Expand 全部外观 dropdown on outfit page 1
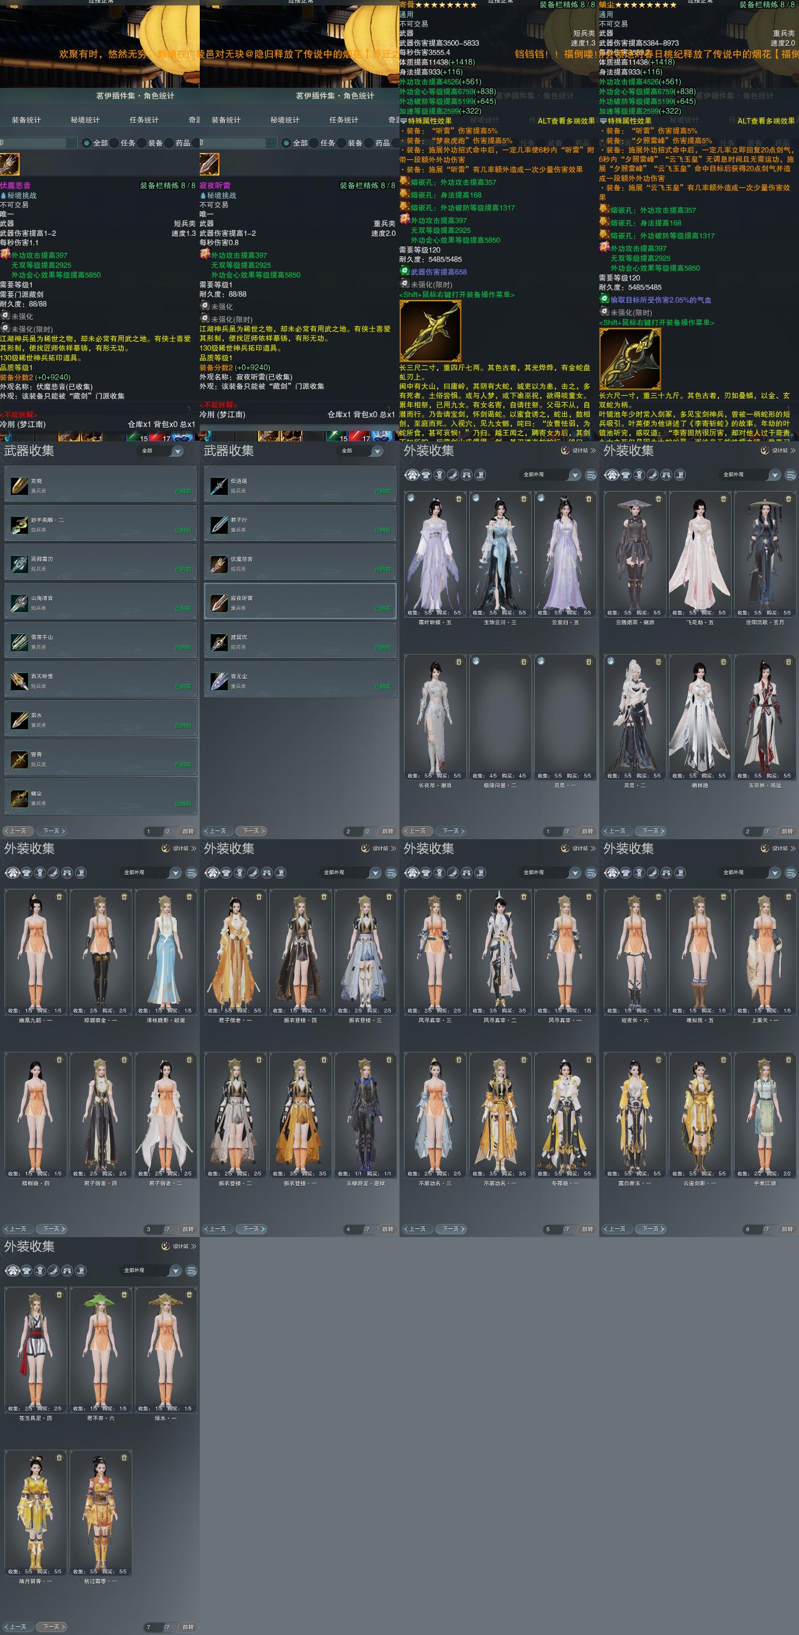 click(550, 475)
